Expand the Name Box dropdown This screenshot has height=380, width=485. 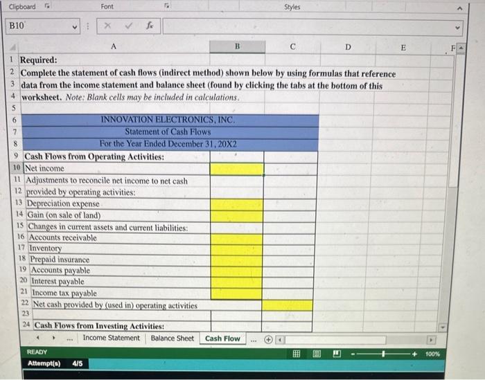click(75, 27)
